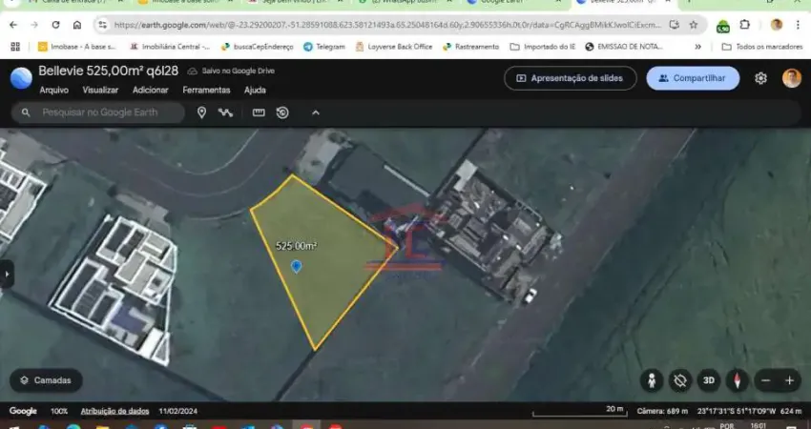Screen dimensions: 811x429
Task: Show more bookmarks with the double chevron
Action: pyautogui.click(x=697, y=47)
